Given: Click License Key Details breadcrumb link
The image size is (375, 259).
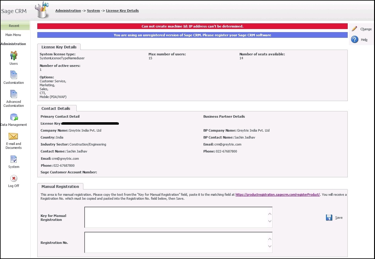Looking at the screenshot, I should [x=122, y=11].
